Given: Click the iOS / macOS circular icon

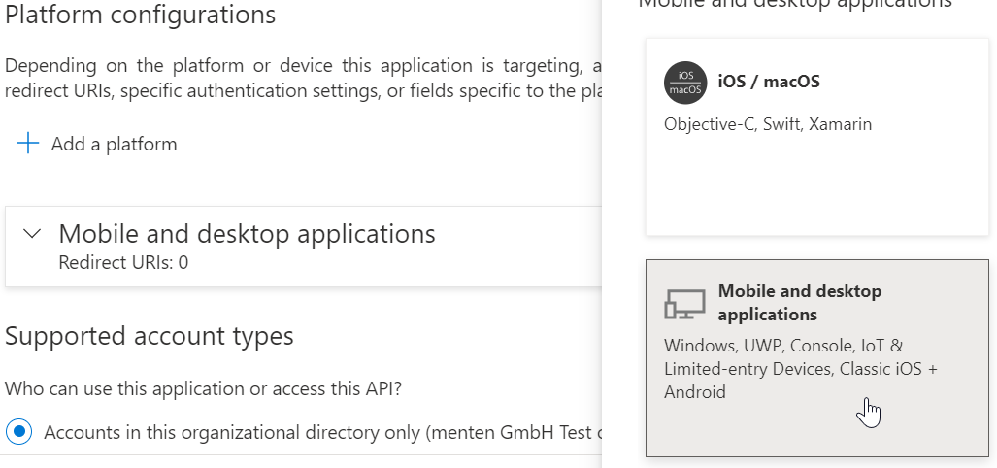Looking at the screenshot, I should [685, 83].
